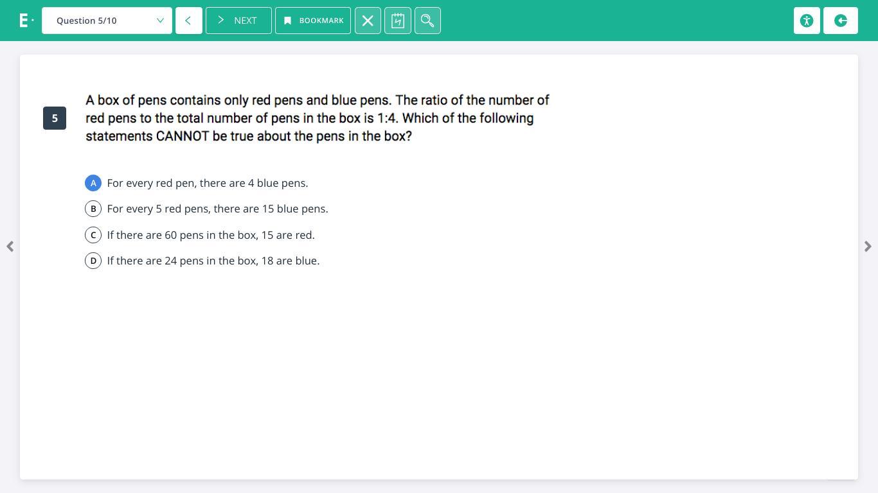The image size is (878, 493).
Task: Click the E logo in top bar
Action: (26, 21)
